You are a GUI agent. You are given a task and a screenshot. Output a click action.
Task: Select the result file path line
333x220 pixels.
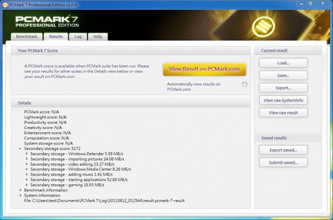[x=104, y=201]
